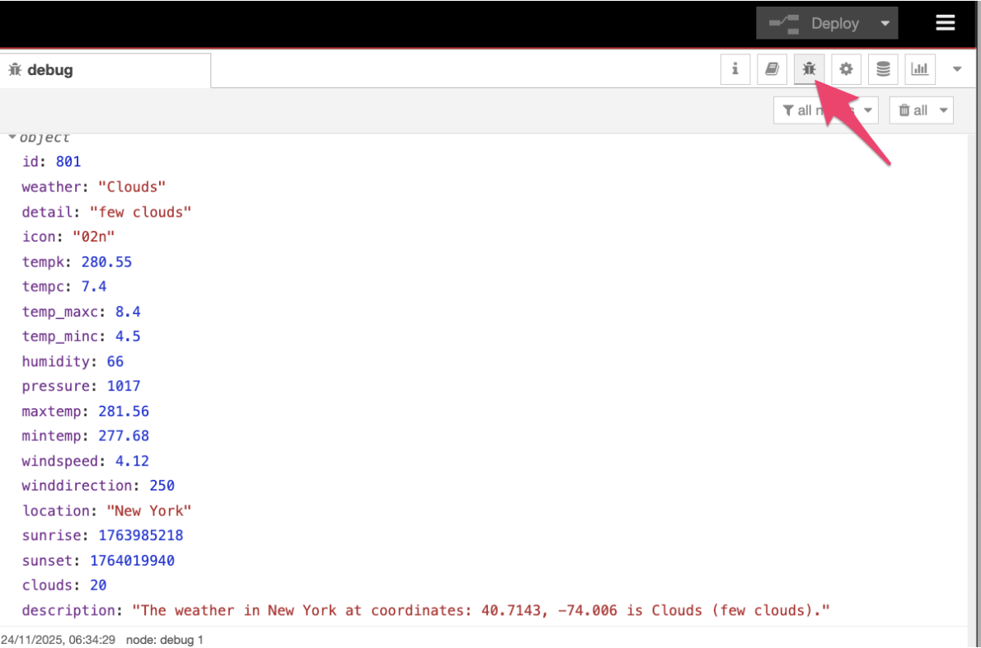Click the "humidity" property key

(x=56, y=361)
